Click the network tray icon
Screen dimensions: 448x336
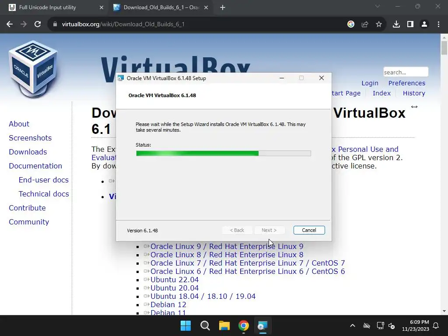pos(380,325)
